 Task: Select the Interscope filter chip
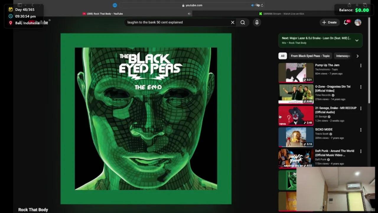point(343,56)
